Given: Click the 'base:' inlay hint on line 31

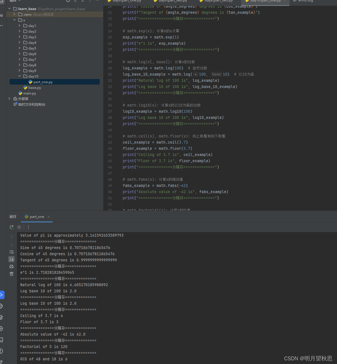Looking at the screenshot, I should [216, 74].
